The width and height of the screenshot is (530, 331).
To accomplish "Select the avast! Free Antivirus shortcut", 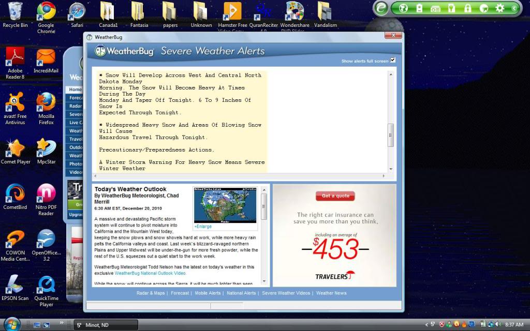I will 15,109.
